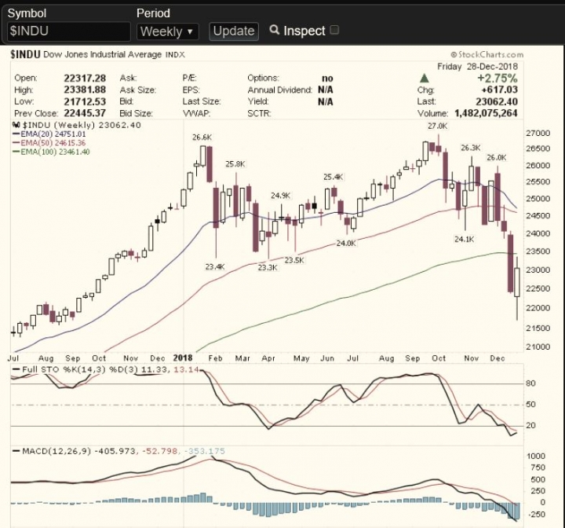Viewport: 565px width, 528px height.
Task: Click the High value 23381.88
Action: (85, 90)
